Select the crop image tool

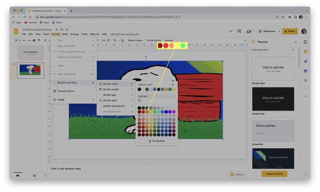tap(115, 40)
